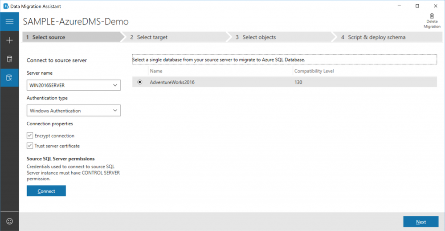Open the assessments database icon in sidebar
The width and height of the screenshot is (445, 231).
click(9, 59)
